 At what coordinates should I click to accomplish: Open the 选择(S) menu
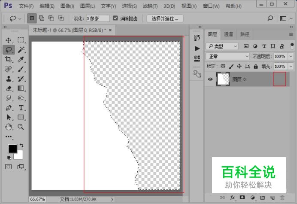point(129,6)
